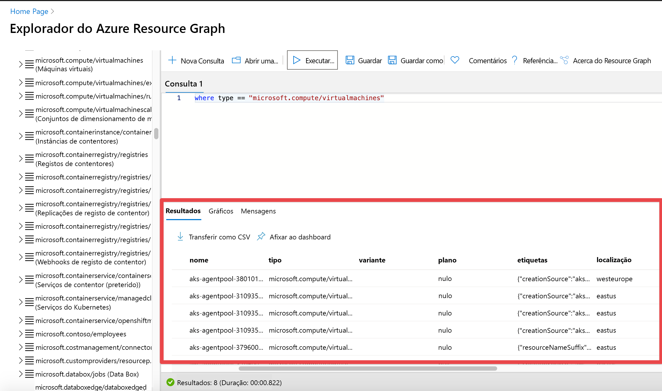662x391 pixels.
Task: Click the {"resourceNameSuffix"... tags cell
Action: (x=554, y=347)
